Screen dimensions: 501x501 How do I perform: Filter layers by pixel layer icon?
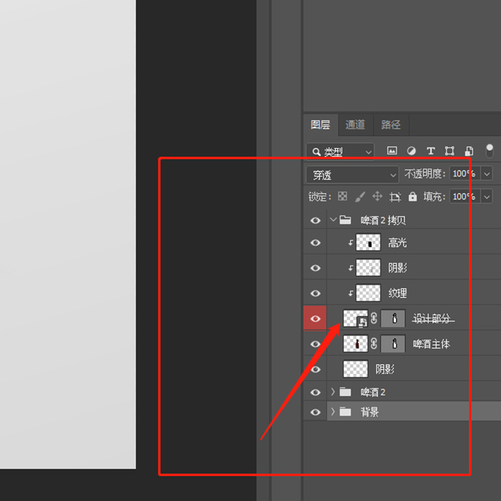[392, 151]
